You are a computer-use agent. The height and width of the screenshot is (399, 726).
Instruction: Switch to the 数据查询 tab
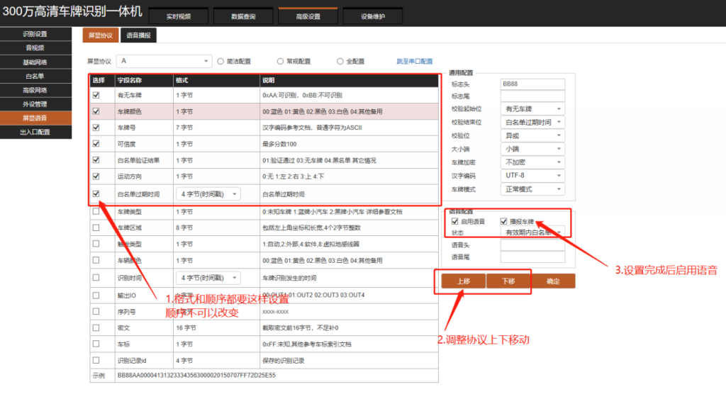click(243, 16)
